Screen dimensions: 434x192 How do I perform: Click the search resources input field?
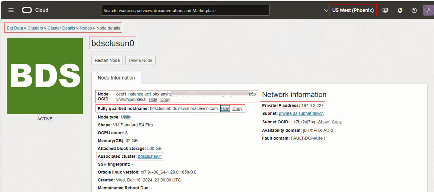[x=185, y=10]
